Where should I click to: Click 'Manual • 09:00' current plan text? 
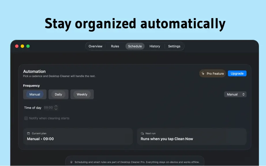pyautogui.click(x=40, y=139)
